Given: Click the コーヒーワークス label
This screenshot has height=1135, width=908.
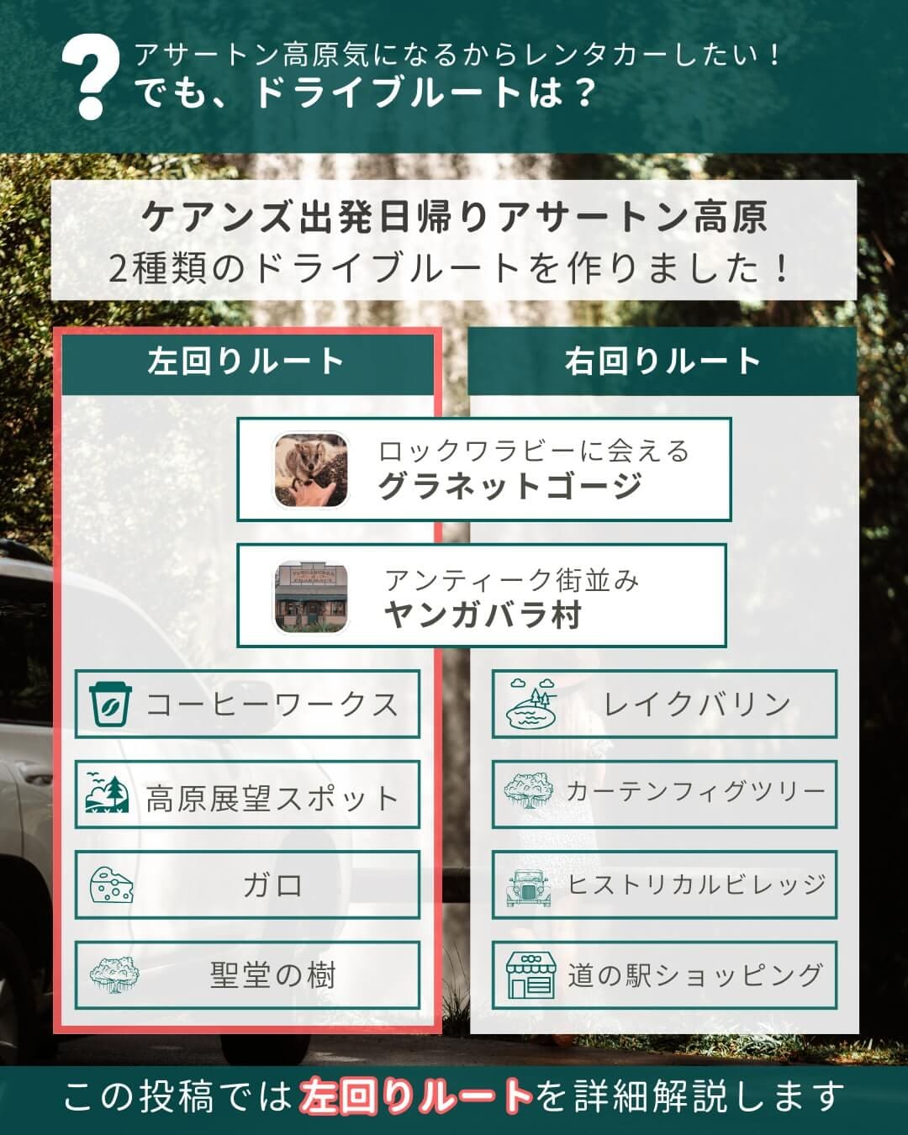Looking at the screenshot, I should tap(272, 705).
